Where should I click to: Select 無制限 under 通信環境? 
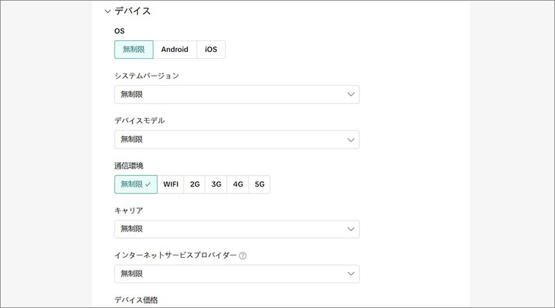pos(136,185)
